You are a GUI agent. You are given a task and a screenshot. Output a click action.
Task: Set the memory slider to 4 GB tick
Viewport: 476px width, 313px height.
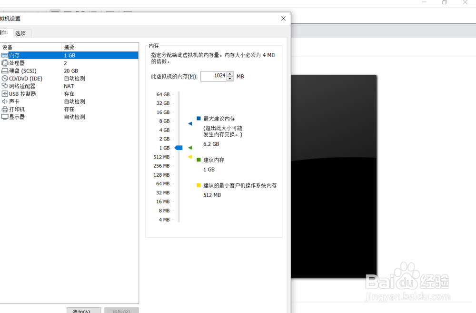[x=179, y=130]
